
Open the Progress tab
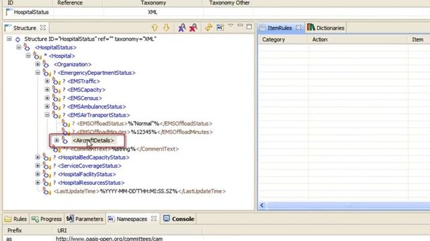tap(47, 219)
